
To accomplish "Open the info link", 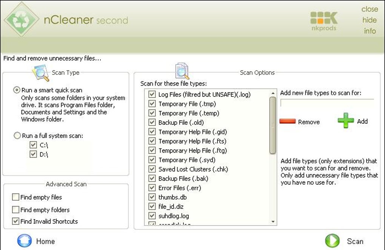I will 370,31.
